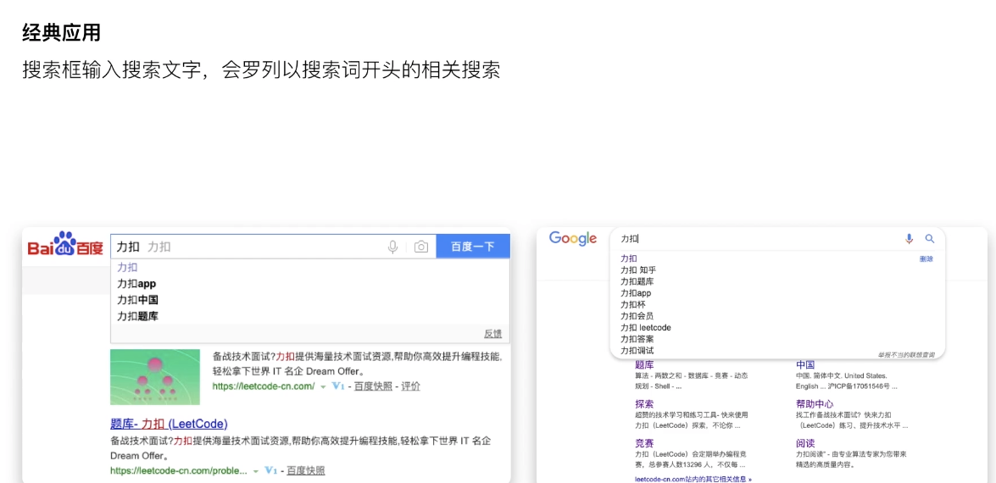Click the Baidu camera image search icon
Image resolution: width=996 pixels, height=483 pixels.
421,247
